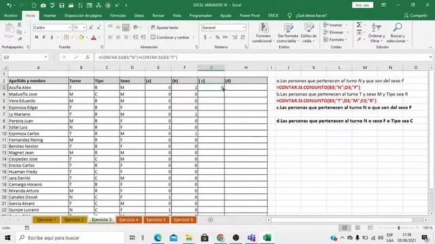Open Formato condicional

tap(263, 33)
